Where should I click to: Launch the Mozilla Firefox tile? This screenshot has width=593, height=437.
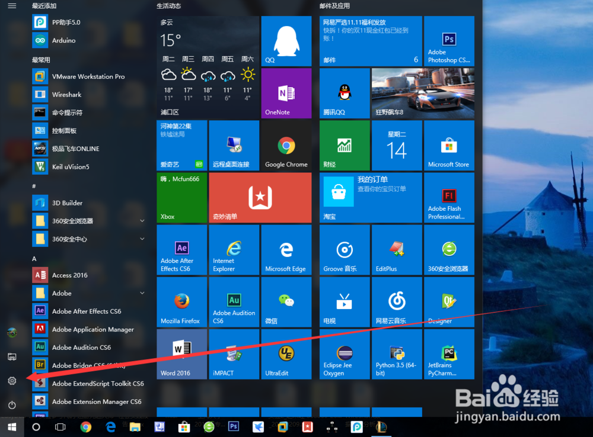182,302
